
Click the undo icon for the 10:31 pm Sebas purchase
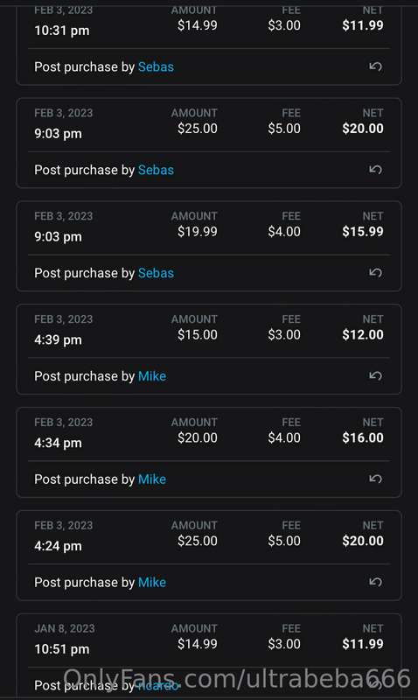click(x=375, y=66)
